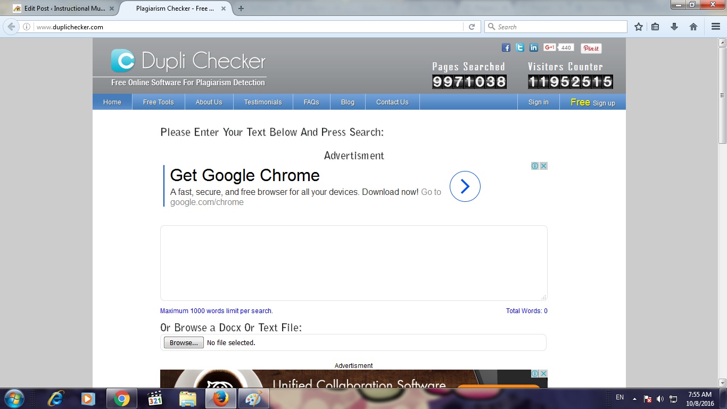
Task: Show hidden system tray icons arrow
Action: pos(634,398)
